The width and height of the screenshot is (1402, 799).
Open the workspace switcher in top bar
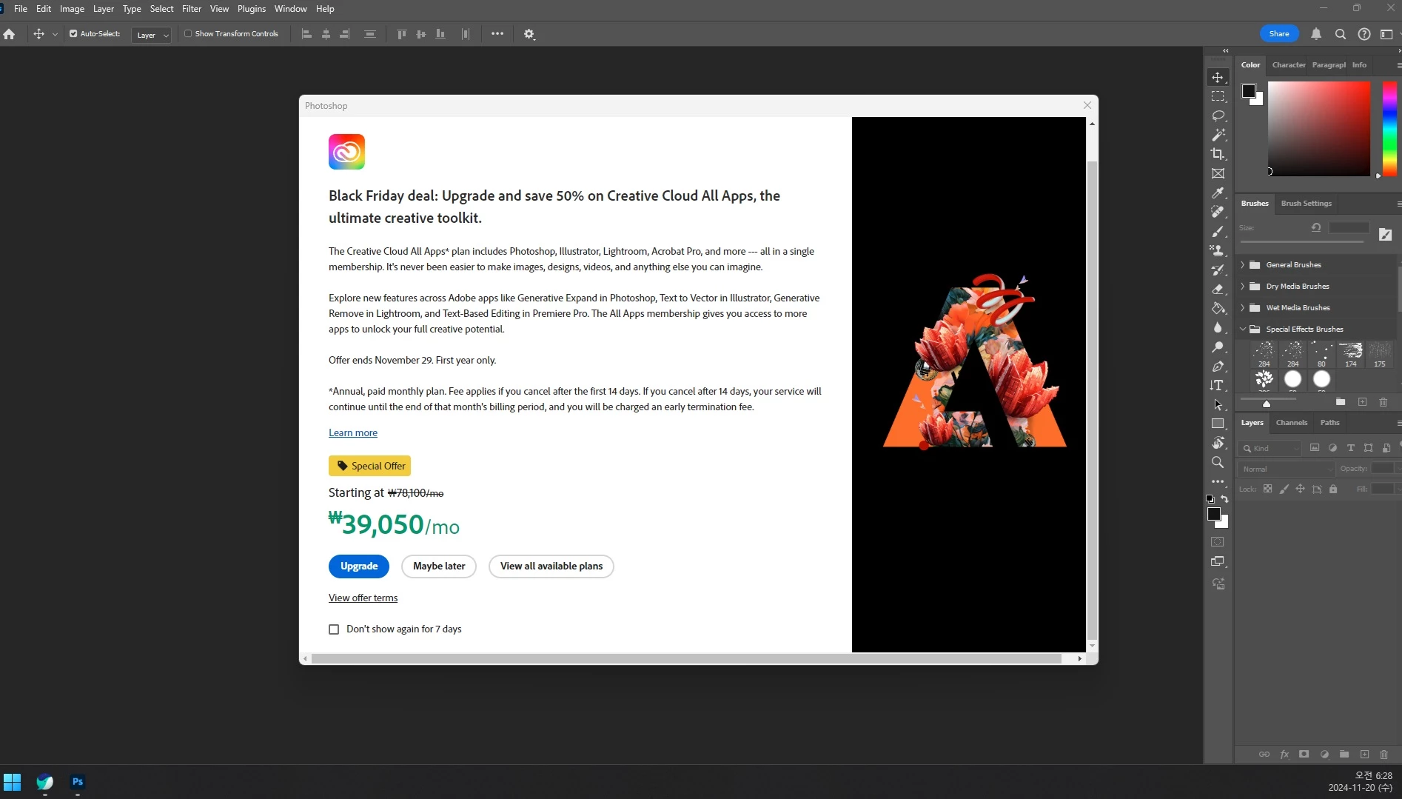[x=1386, y=34]
